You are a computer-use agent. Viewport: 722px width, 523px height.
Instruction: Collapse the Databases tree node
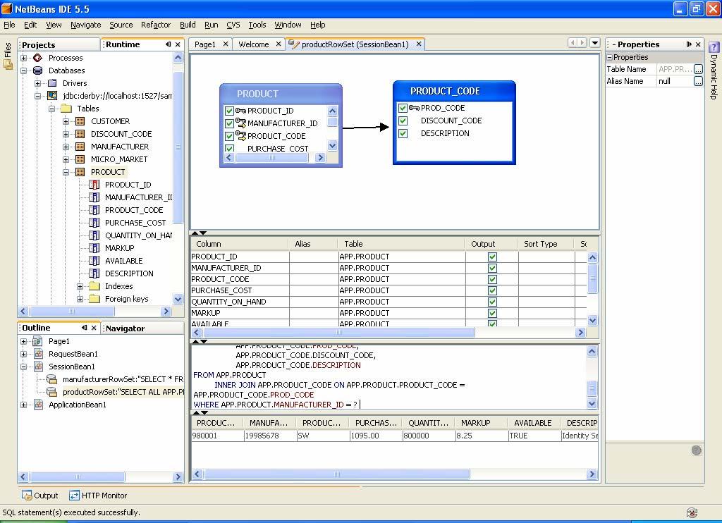coord(24,70)
